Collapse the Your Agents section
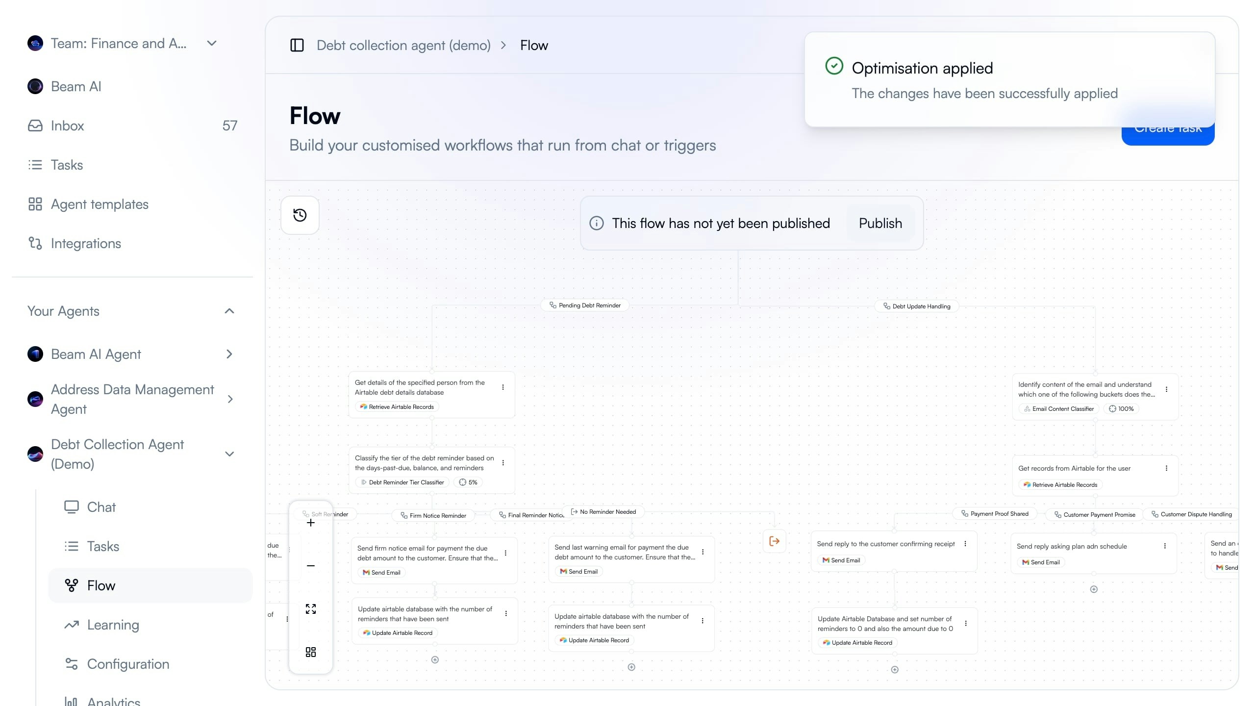1255x706 pixels. tap(229, 311)
